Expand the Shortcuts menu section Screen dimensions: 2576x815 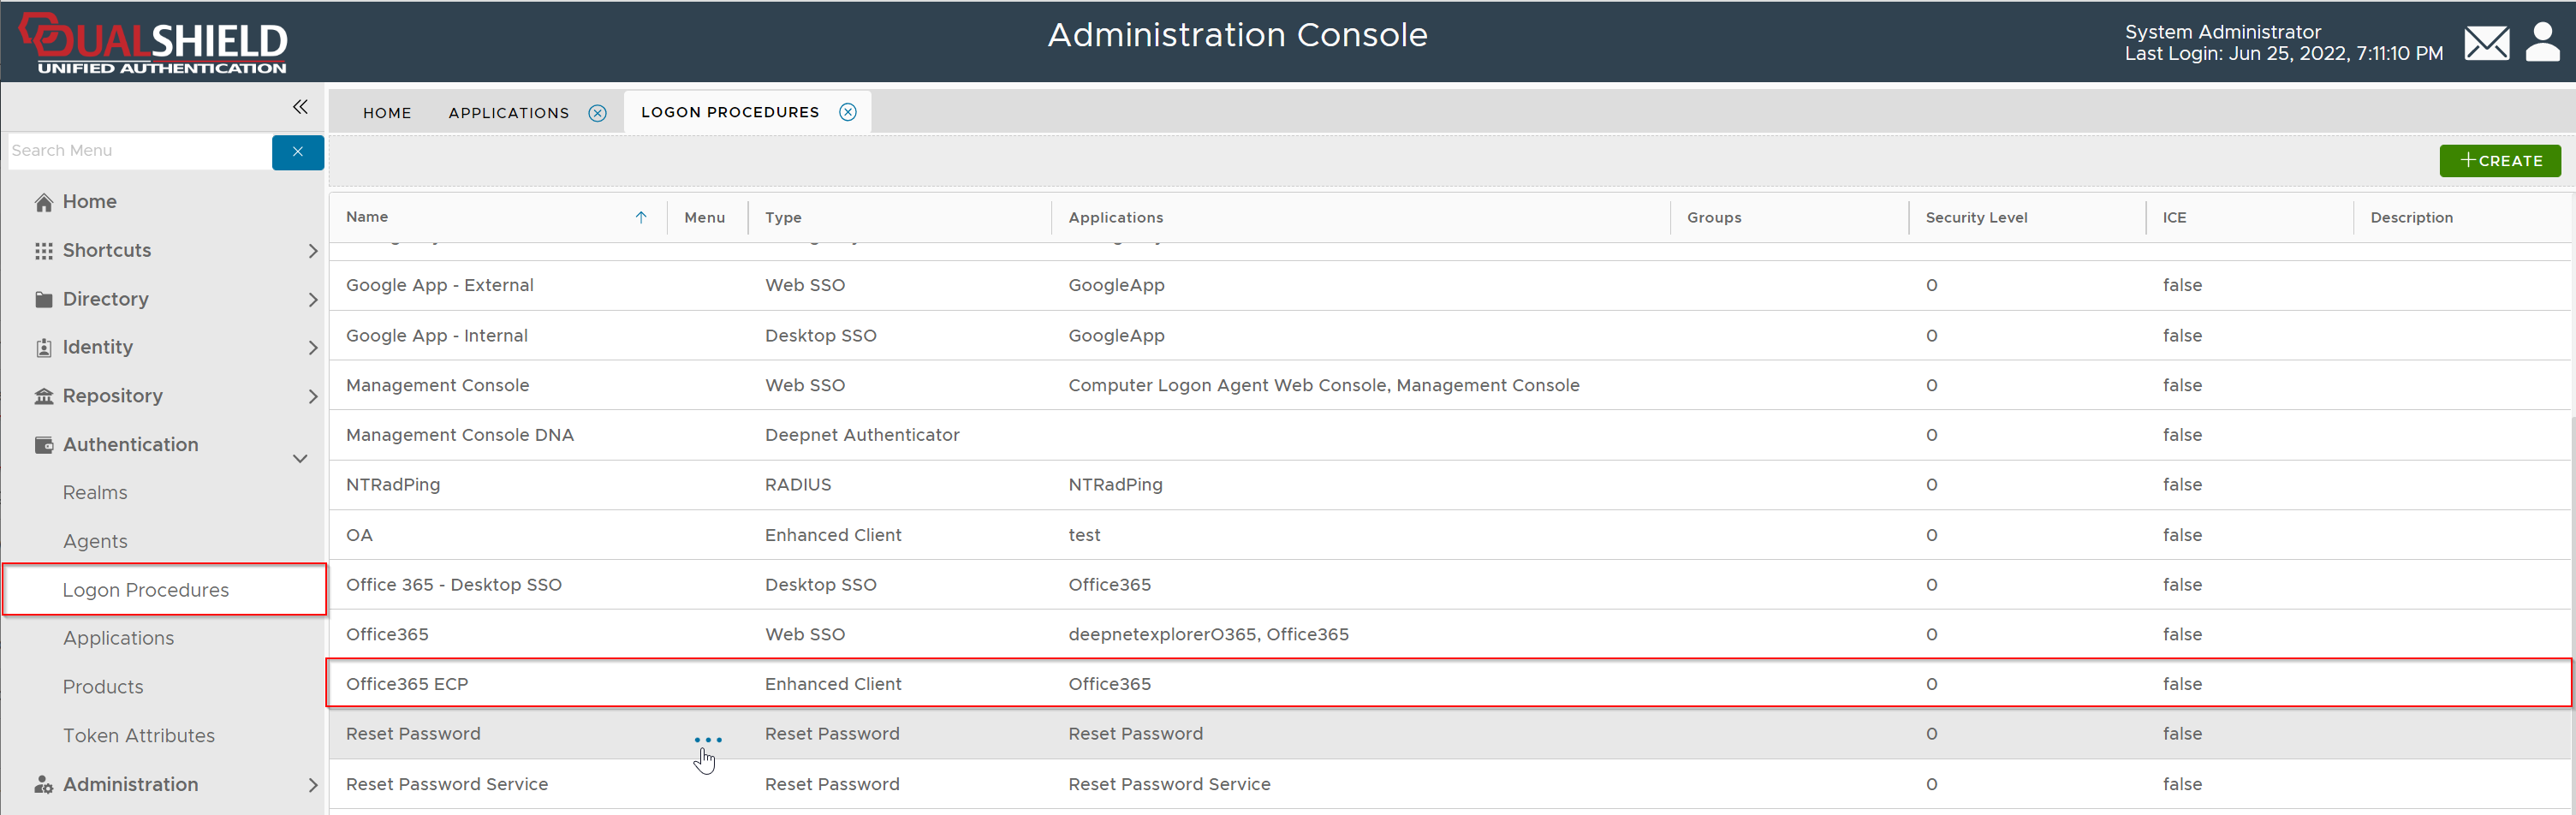[x=312, y=251]
